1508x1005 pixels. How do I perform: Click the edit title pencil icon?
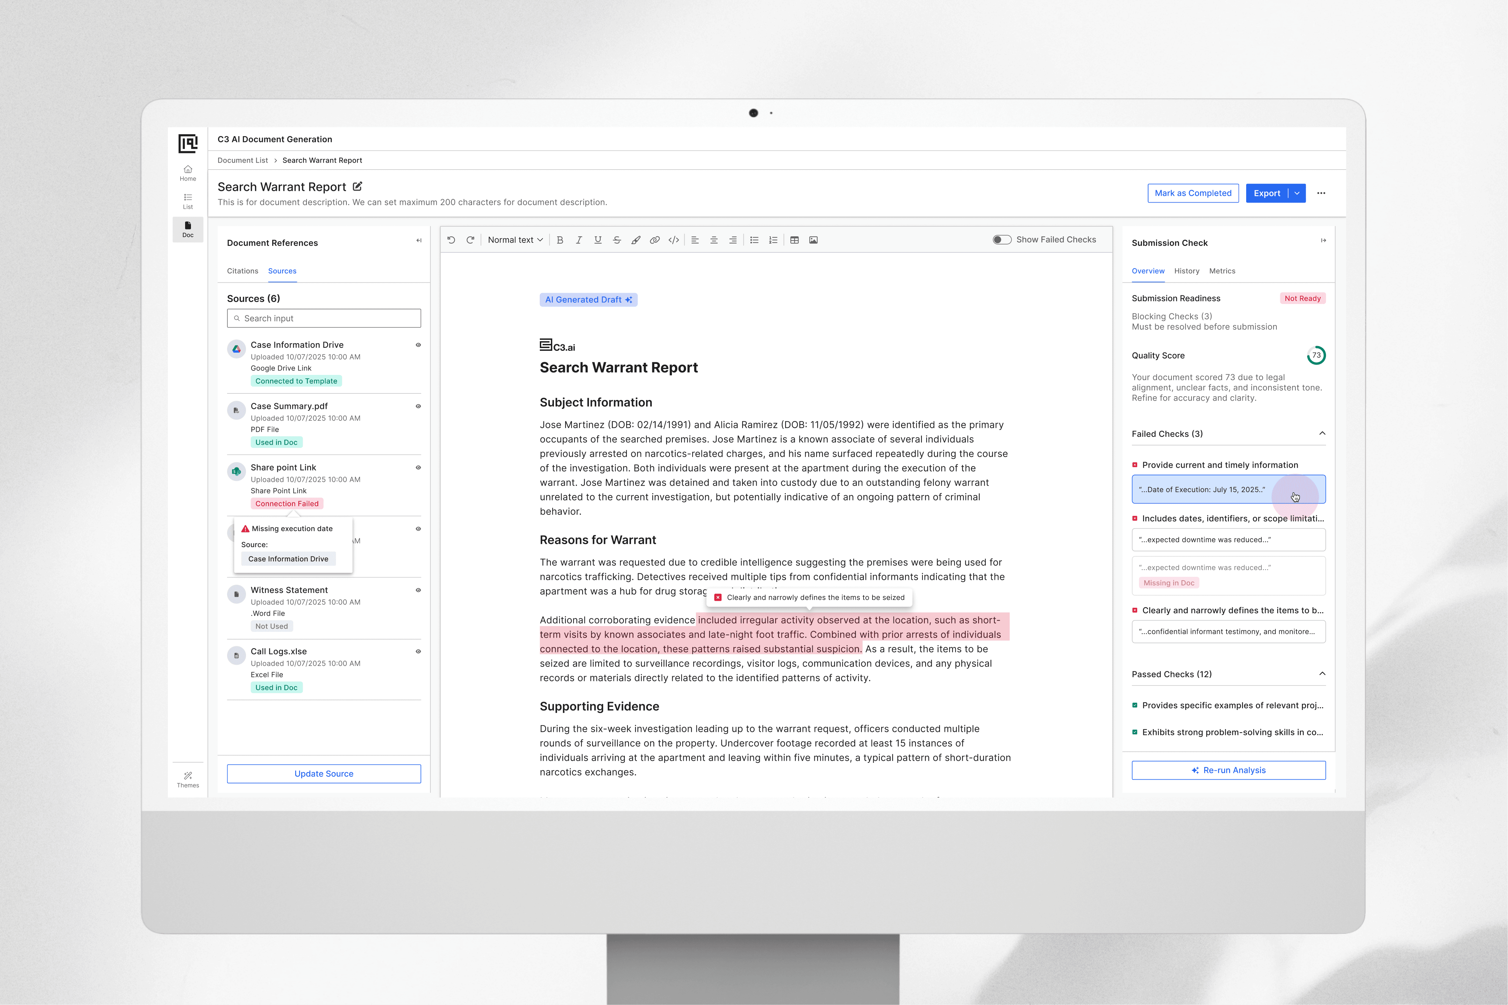coord(358,186)
